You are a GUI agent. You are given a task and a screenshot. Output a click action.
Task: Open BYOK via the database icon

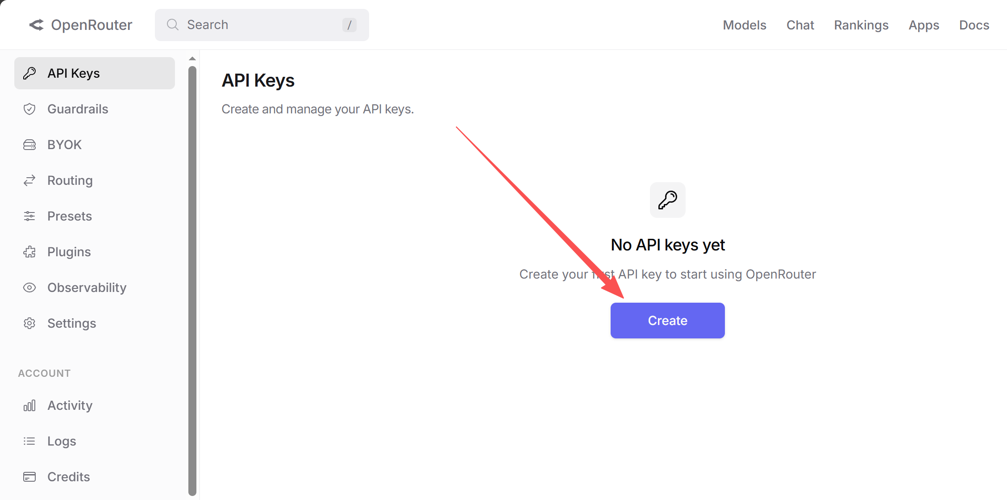(x=29, y=144)
